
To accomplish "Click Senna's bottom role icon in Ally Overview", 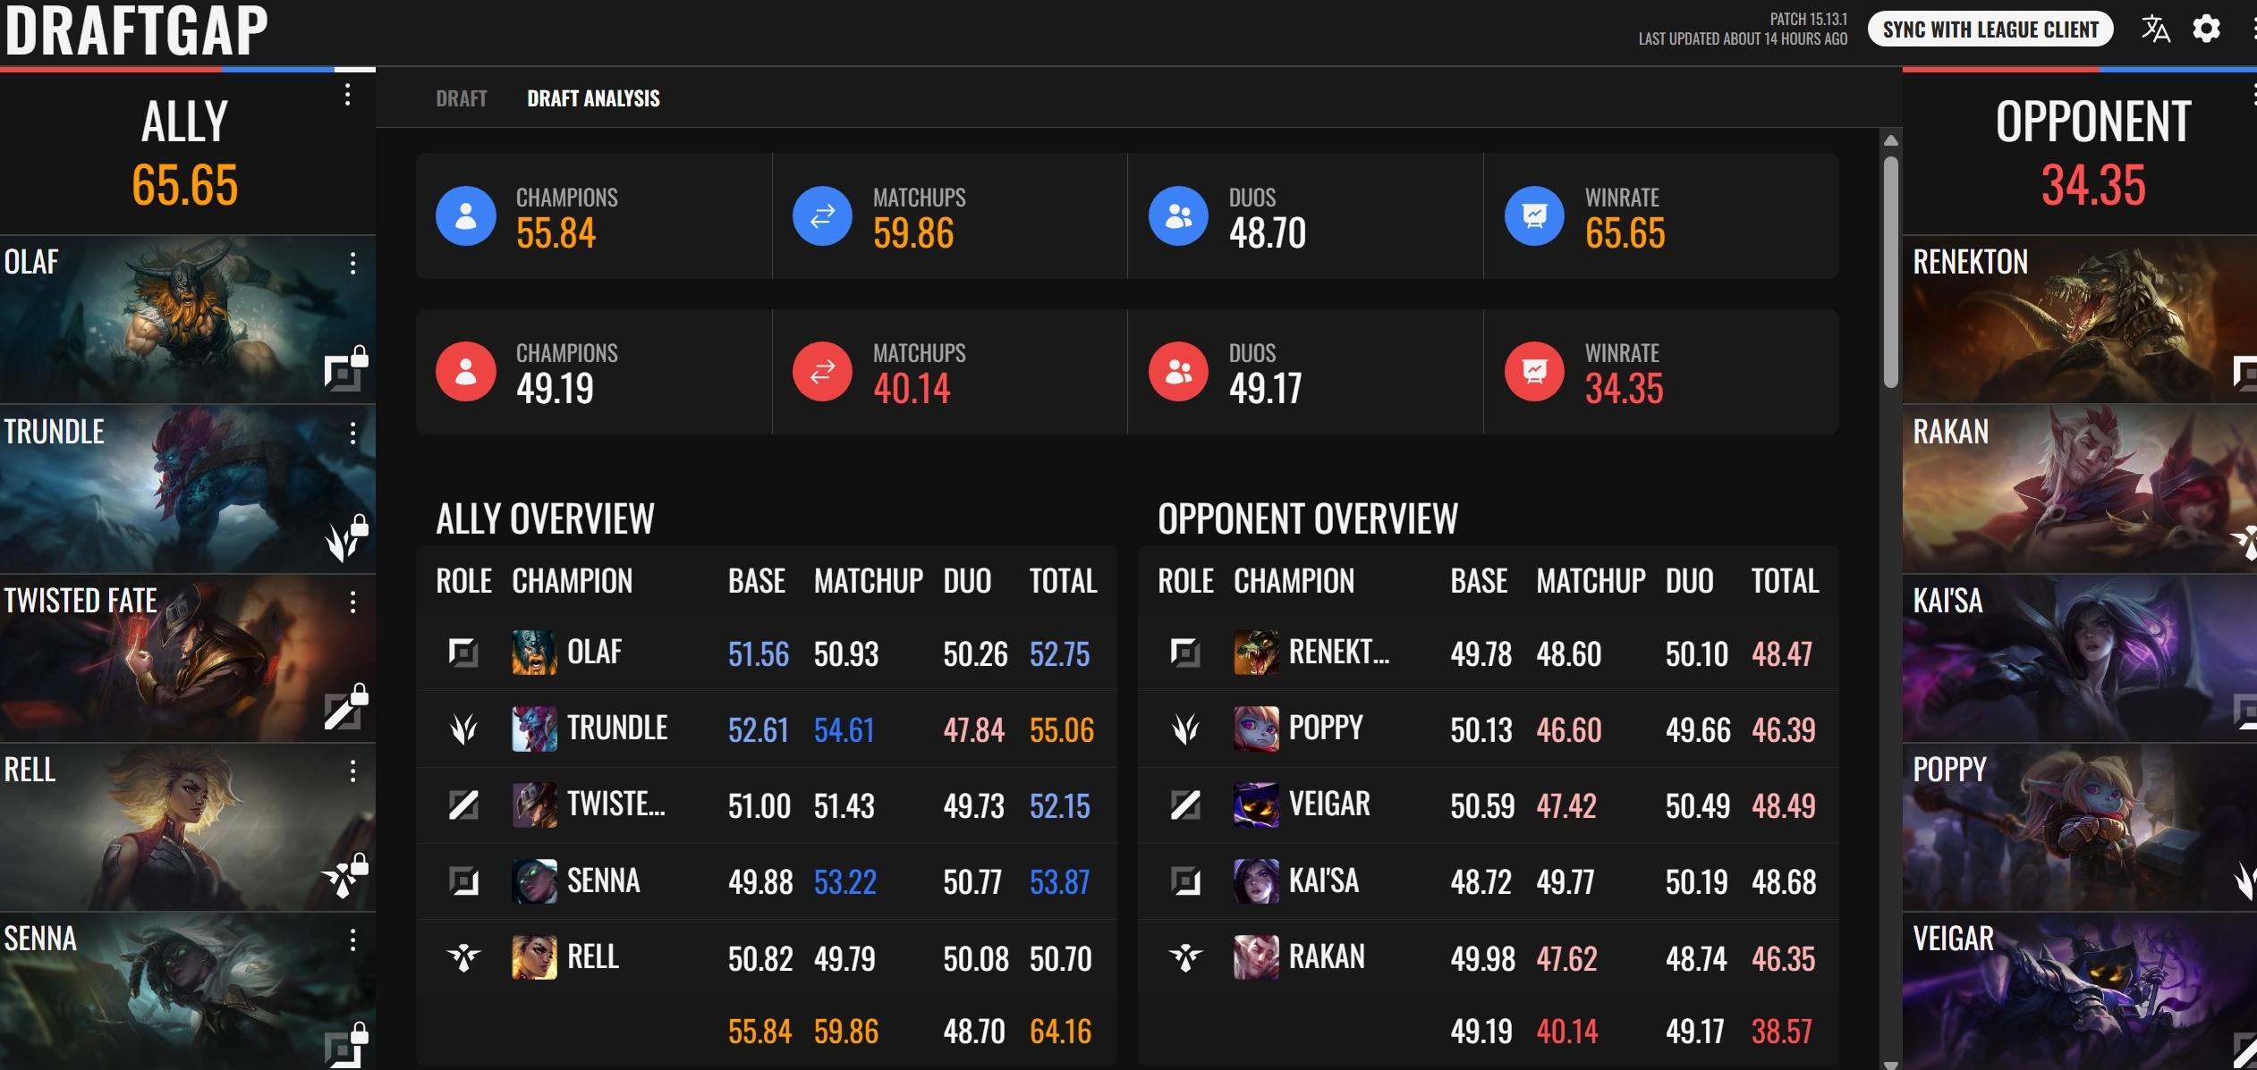I will click(463, 881).
